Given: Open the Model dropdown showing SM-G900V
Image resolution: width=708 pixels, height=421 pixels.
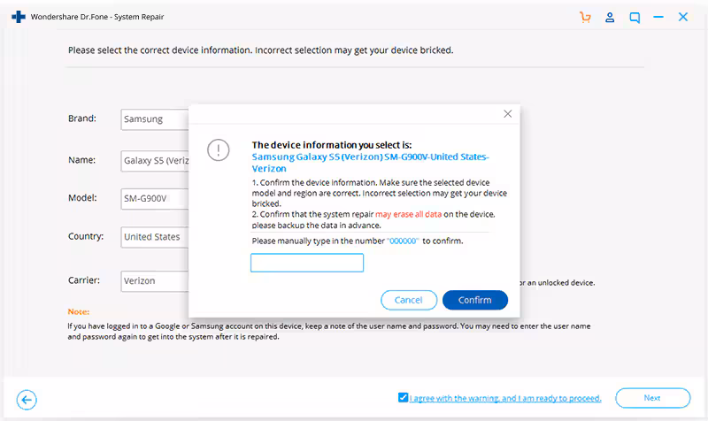Looking at the screenshot, I should click(x=154, y=198).
